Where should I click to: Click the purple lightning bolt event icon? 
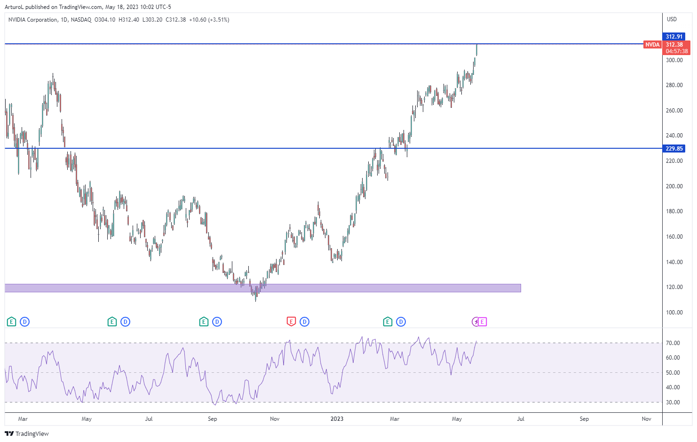(x=475, y=322)
